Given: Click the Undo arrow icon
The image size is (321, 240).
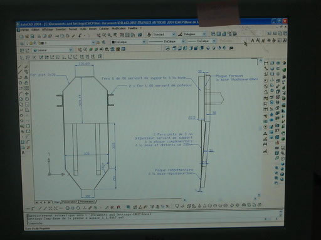Looking at the screenshot, I should pyautogui.click(x=80, y=36).
